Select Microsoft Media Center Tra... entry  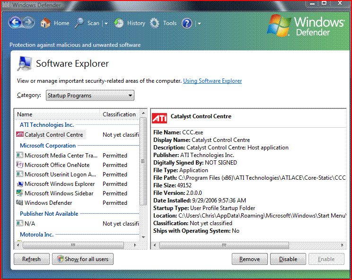[x=61, y=155]
